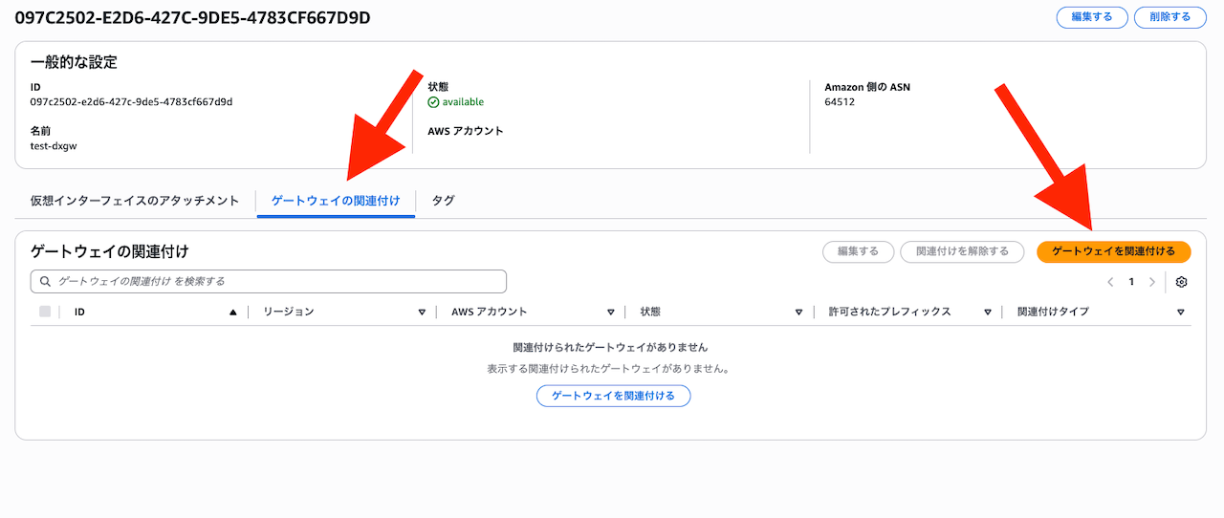Click the outlined ゲートウェイを関連付ける button in empty table
Image resolution: width=1224 pixels, height=518 pixels.
[x=613, y=396]
